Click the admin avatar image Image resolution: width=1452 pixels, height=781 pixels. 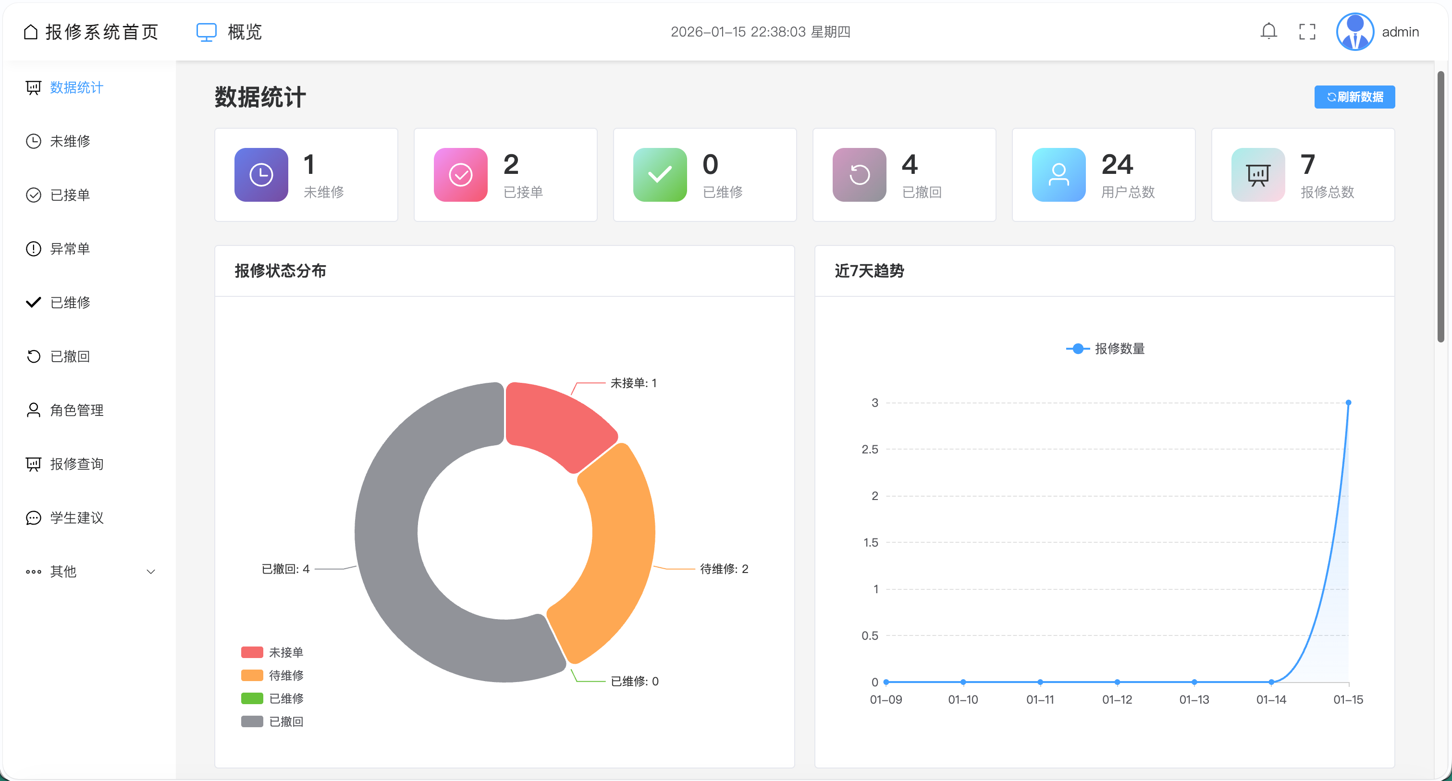(x=1354, y=32)
